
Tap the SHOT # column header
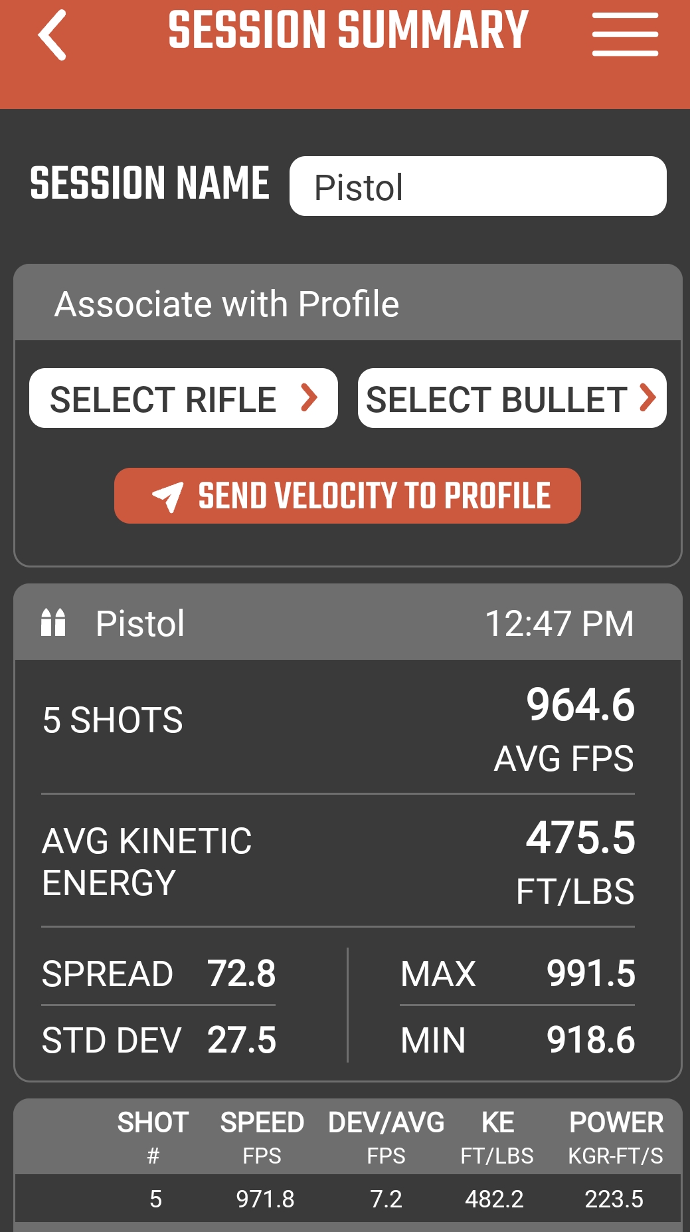click(153, 1137)
